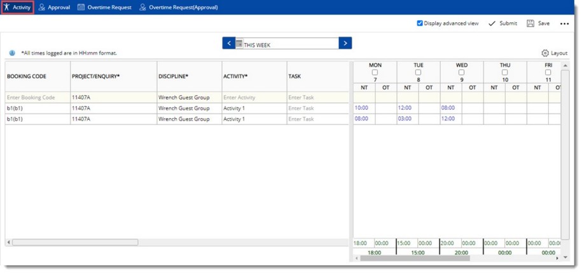Viewport: 582px width, 273px height.
Task: Open the Layout gear settings
Action: [545, 53]
